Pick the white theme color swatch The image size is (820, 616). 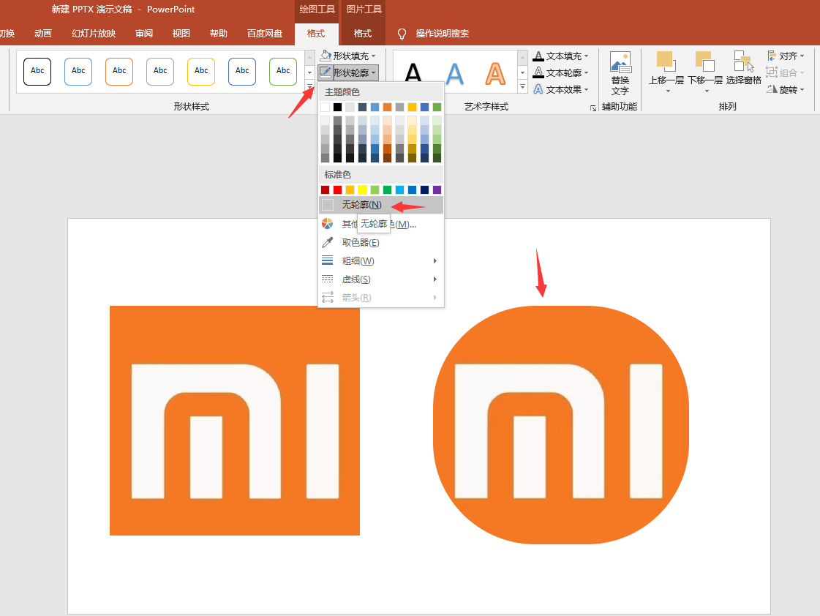(326, 108)
